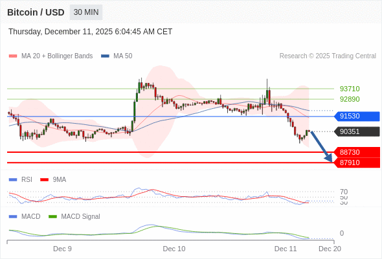This screenshot has height=259, width=382.
Task: Click the 9MA legend label
Action: (x=60, y=180)
